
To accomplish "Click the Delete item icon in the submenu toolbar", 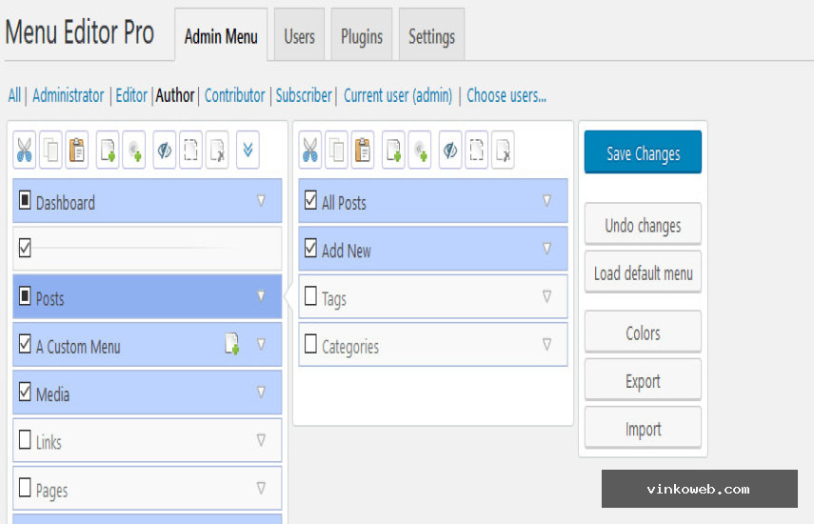I will pyautogui.click(x=503, y=151).
